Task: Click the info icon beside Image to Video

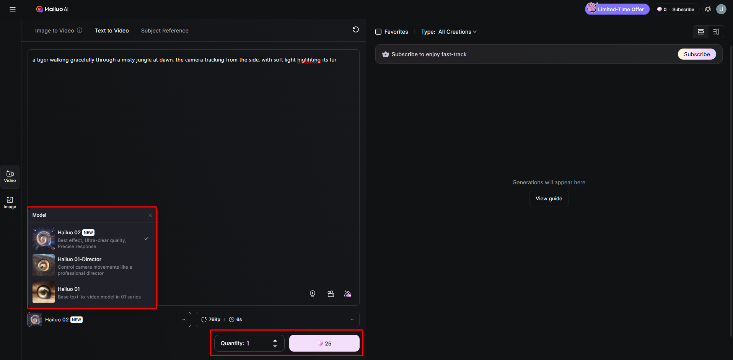Action: 80,30
